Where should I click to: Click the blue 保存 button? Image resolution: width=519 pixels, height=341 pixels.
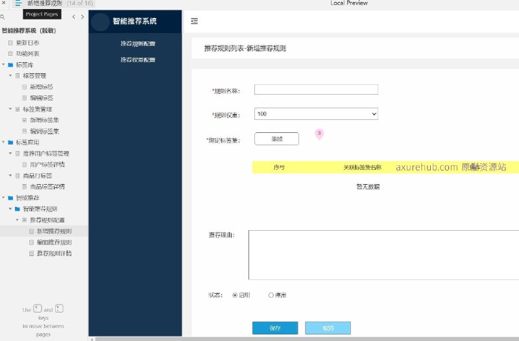tap(275, 328)
